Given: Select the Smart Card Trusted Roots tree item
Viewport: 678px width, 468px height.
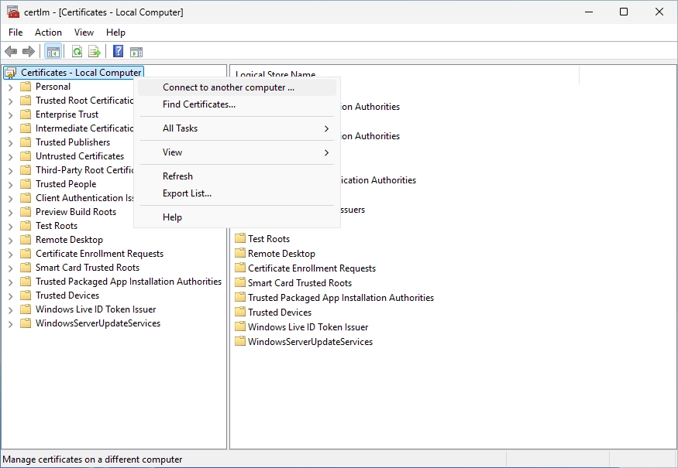Looking at the screenshot, I should (88, 268).
